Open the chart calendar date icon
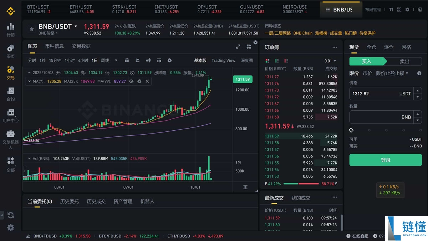This screenshot has height=241, width=428. tap(127, 60)
